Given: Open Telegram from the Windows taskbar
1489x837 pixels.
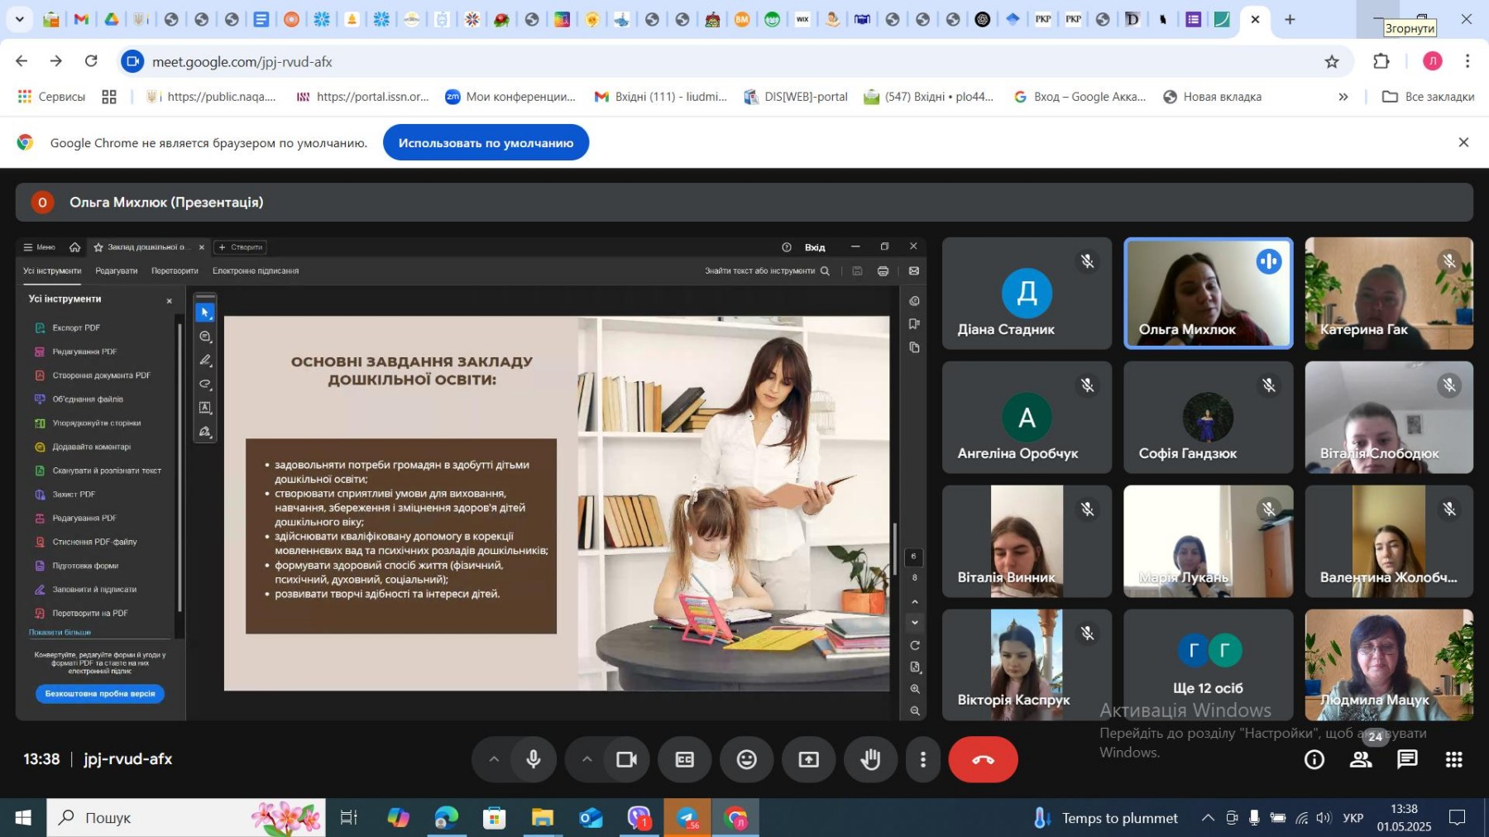Looking at the screenshot, I should click(x=687, y=818).
